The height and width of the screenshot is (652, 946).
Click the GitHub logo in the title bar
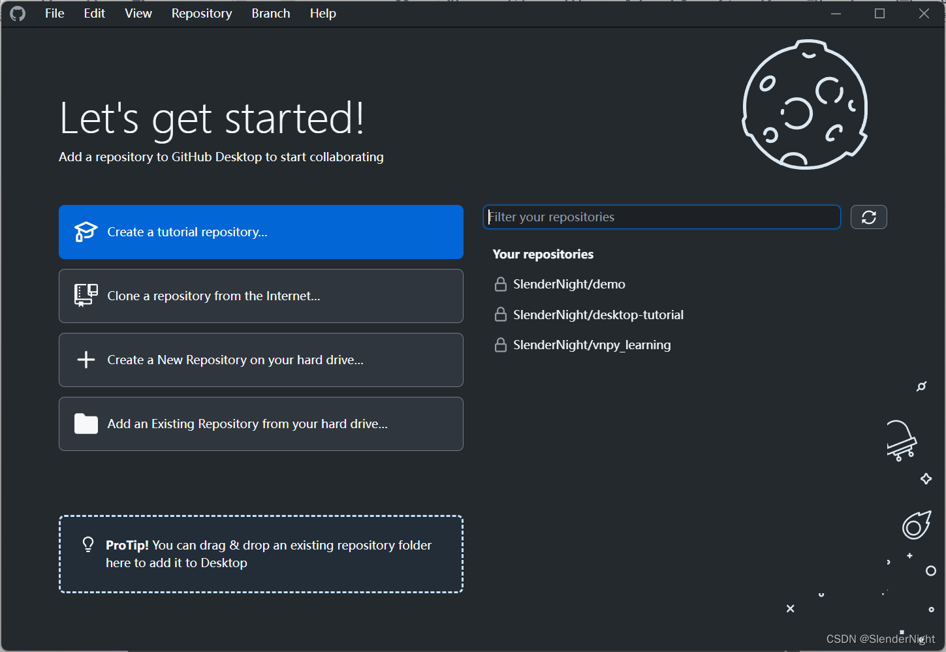tap(18, 14)
